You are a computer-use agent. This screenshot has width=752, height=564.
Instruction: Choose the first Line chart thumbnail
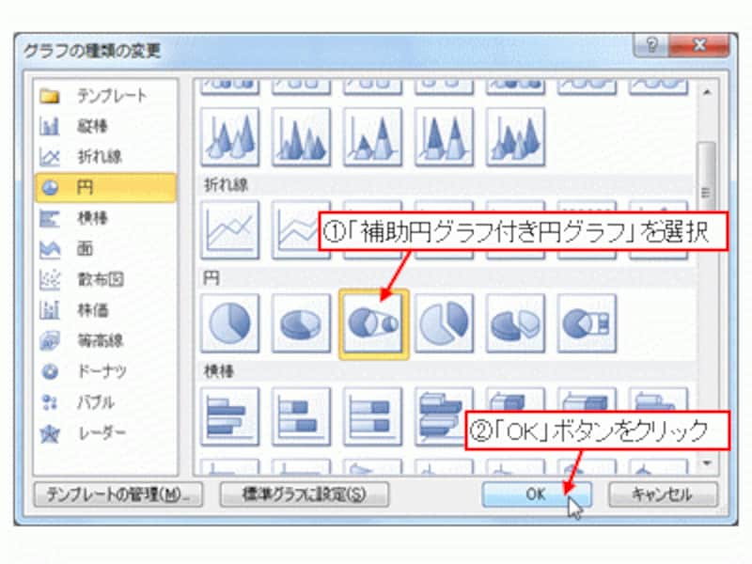pyautogui.click(x=229, y=230)
